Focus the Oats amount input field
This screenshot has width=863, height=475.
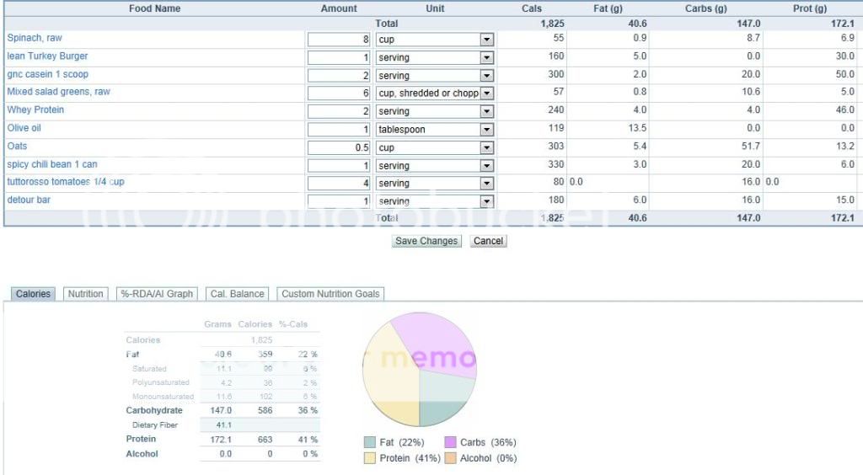click(x=339, y=147)
